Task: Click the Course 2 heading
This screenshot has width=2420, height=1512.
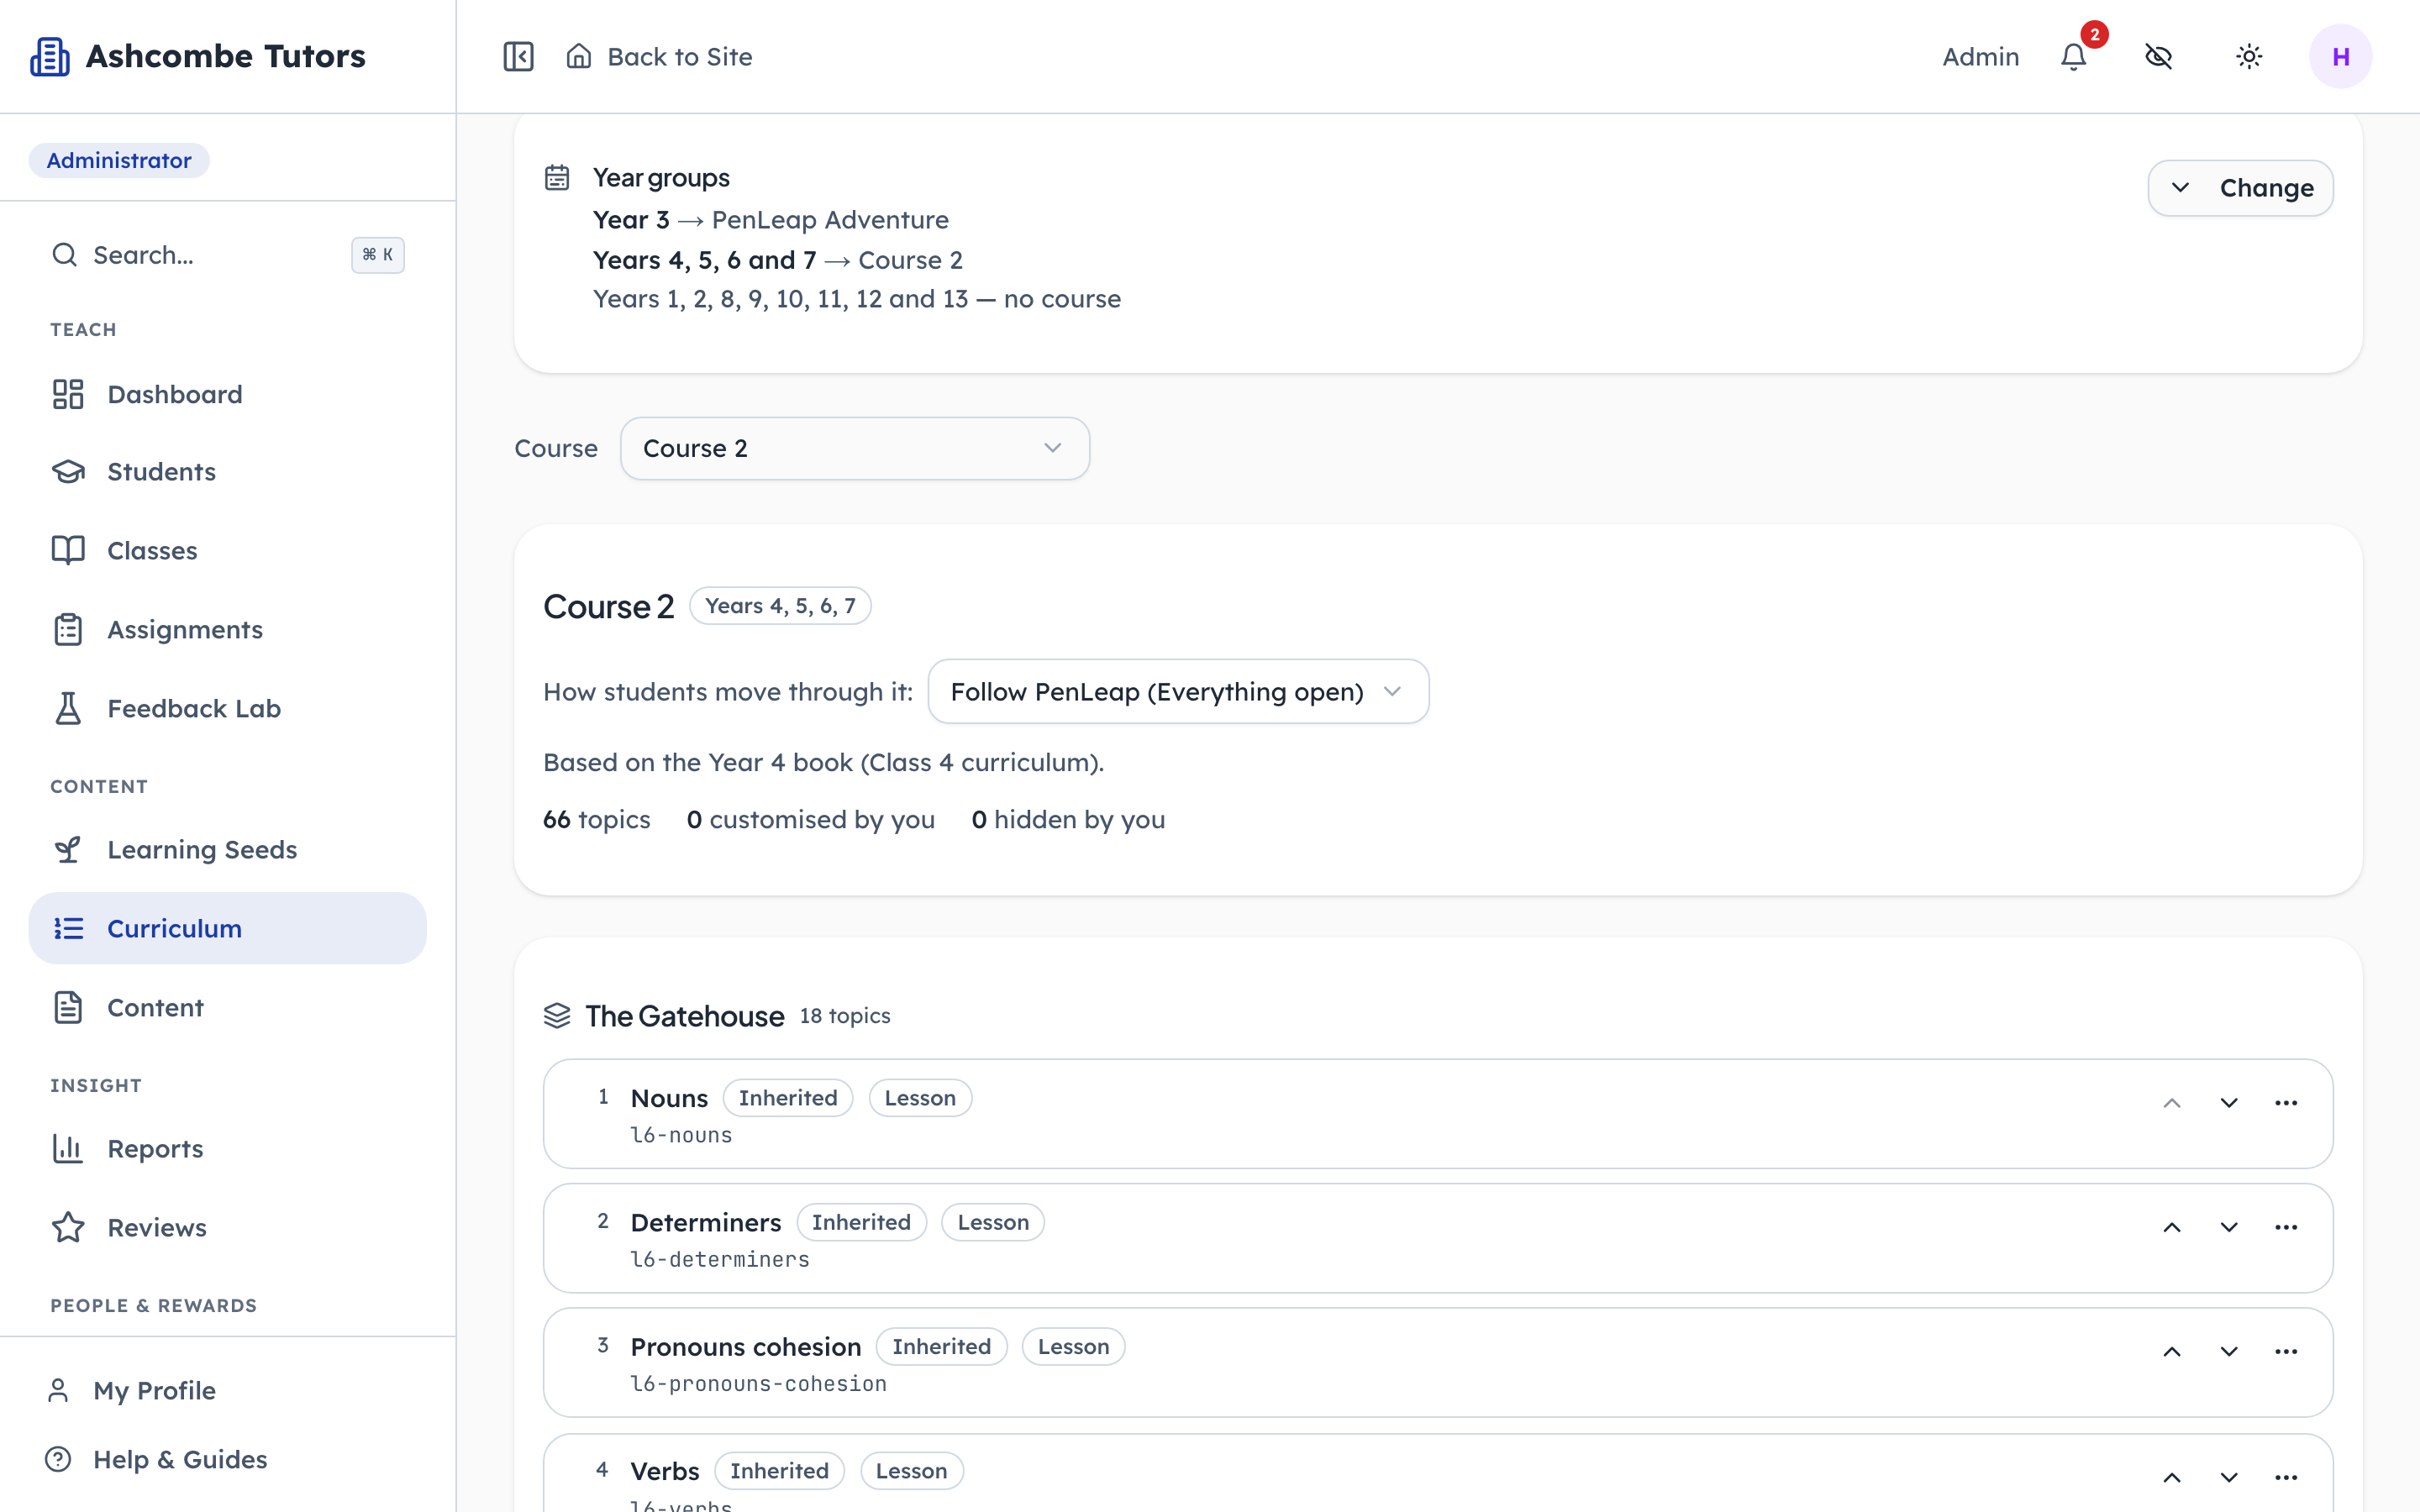Action: point(609,606)
